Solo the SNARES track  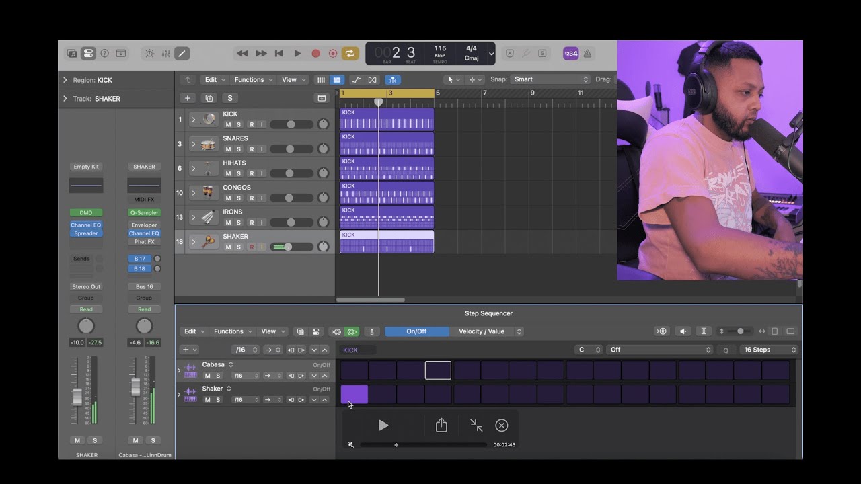click(238, 149)
